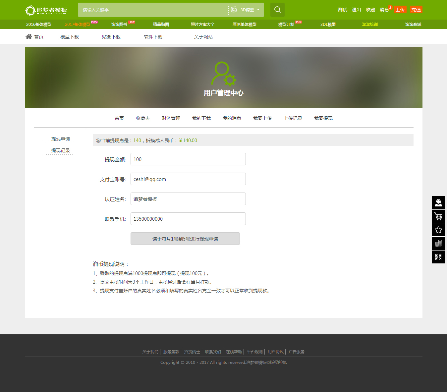Screen dimensions: 447x392
Task: Switch to 我要提现 tab
Action: tap(323, 118)
